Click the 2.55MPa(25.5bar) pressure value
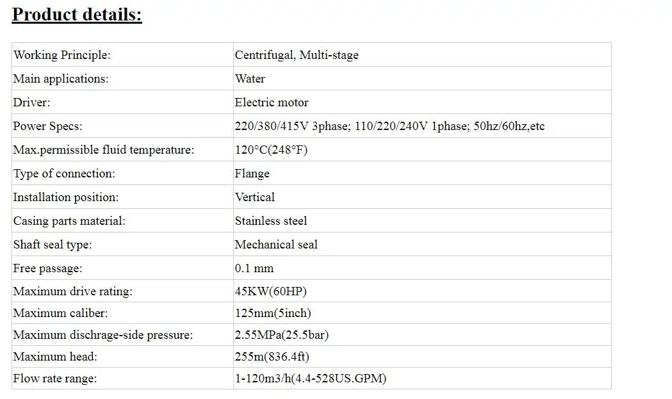Screen dimensions: 672x399 [x=282, y=335]
